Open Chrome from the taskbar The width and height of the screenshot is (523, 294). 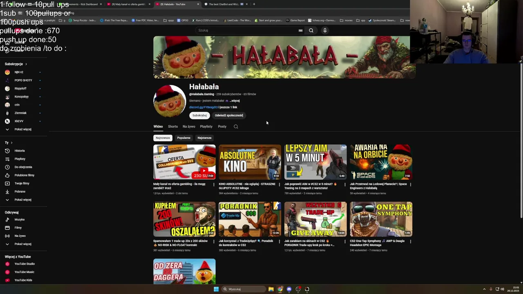pyautogui.click(x=280, y=289)
